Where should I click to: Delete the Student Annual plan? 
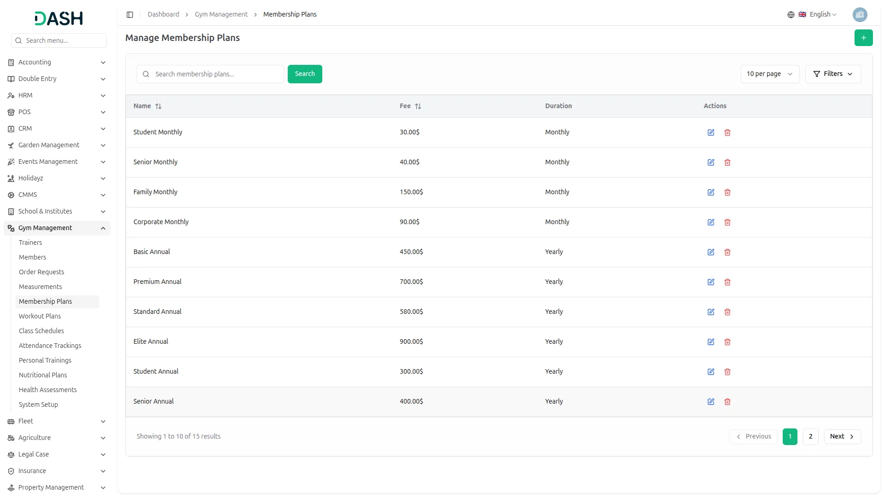pos(727,372)
